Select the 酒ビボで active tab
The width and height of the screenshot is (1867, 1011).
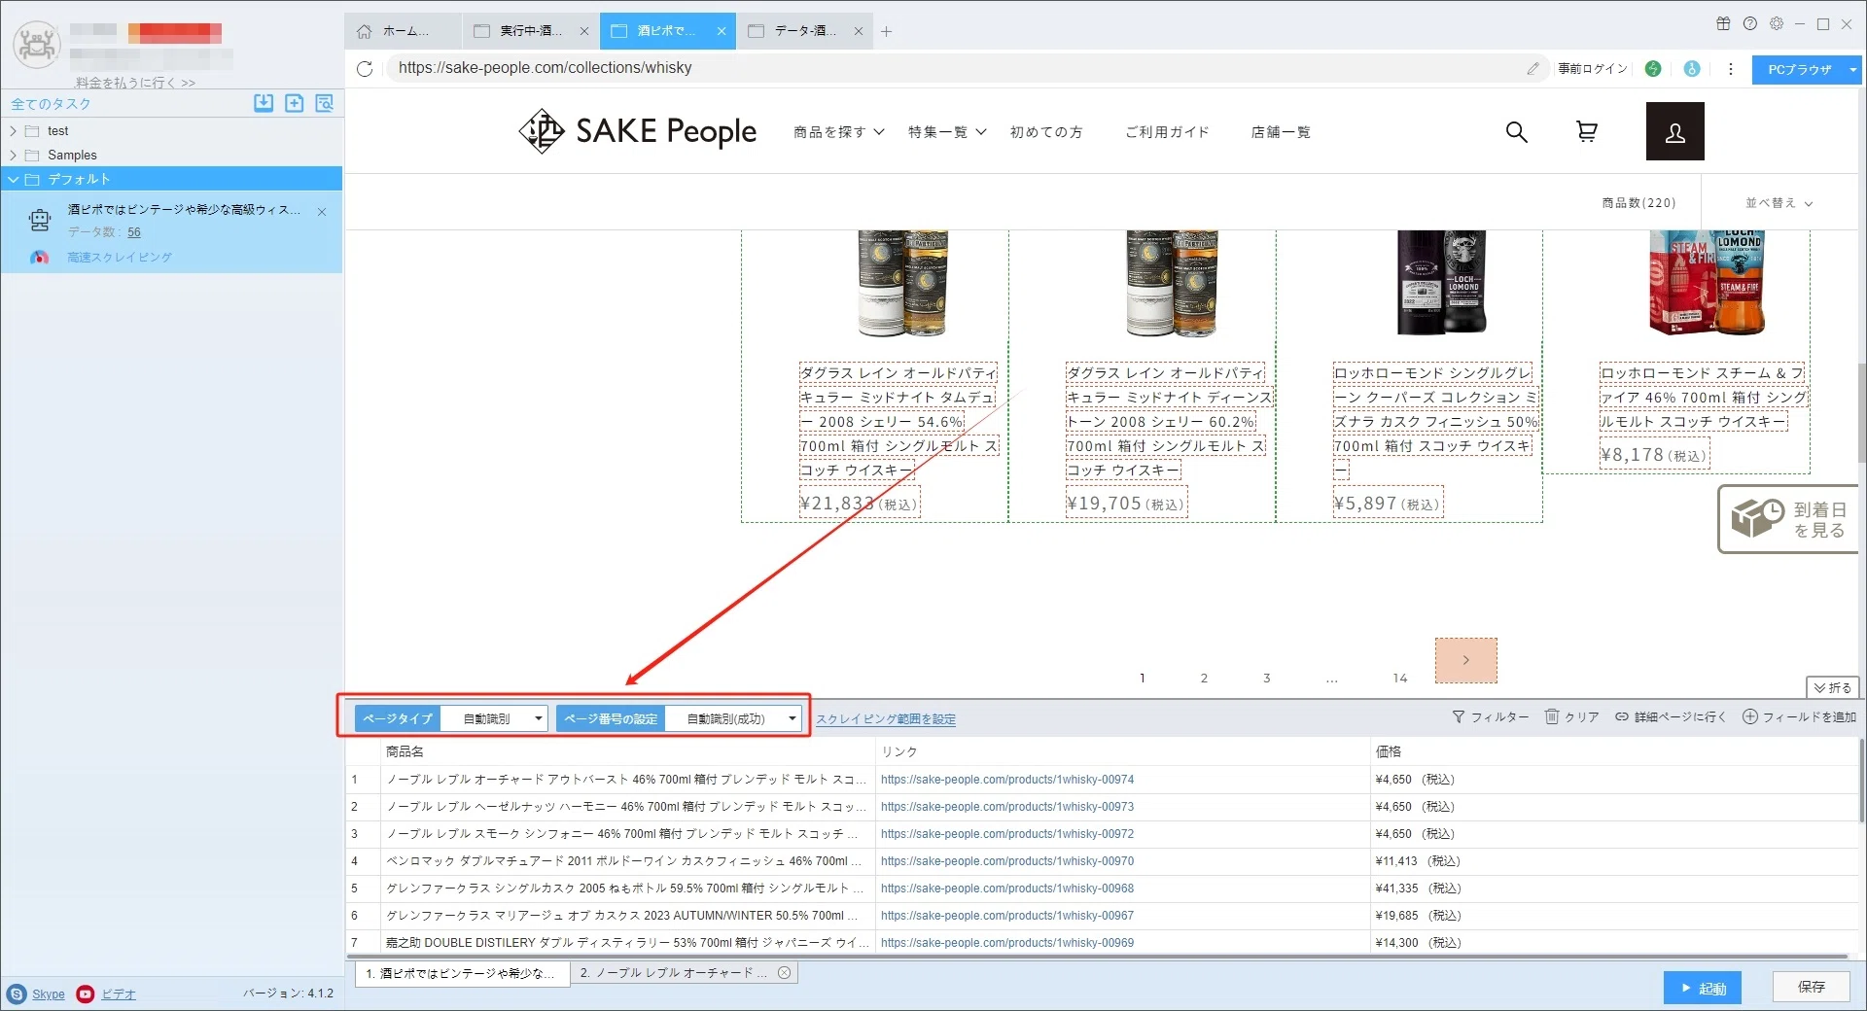666,31
